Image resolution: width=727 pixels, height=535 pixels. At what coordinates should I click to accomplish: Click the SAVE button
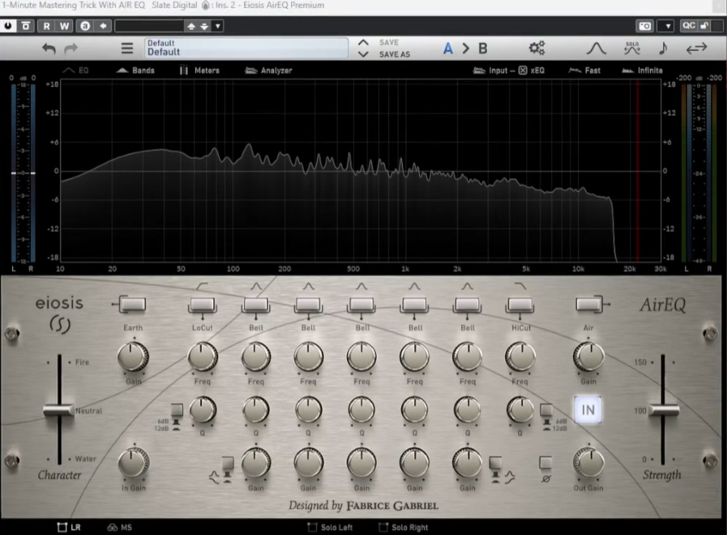click(388, 42)
